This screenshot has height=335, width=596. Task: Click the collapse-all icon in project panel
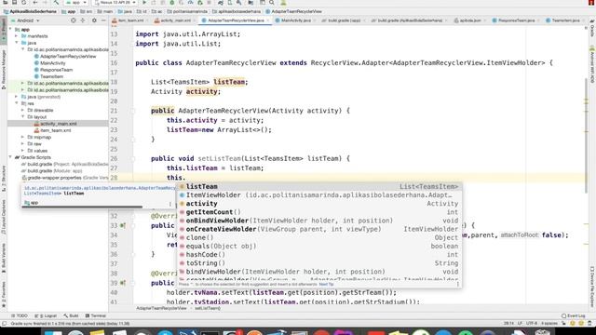83,20
